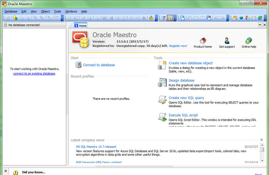Open Product home from the header
This screenshot has width=269, height=175.
pyautogui.click(x=203, y=43)
